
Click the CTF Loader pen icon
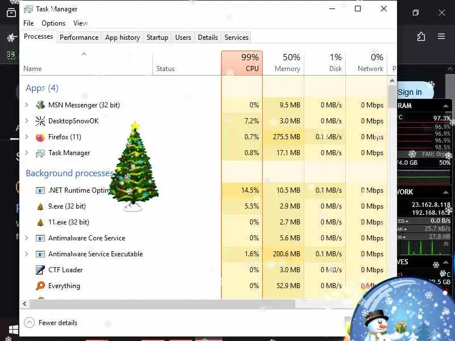coord(40,269)
